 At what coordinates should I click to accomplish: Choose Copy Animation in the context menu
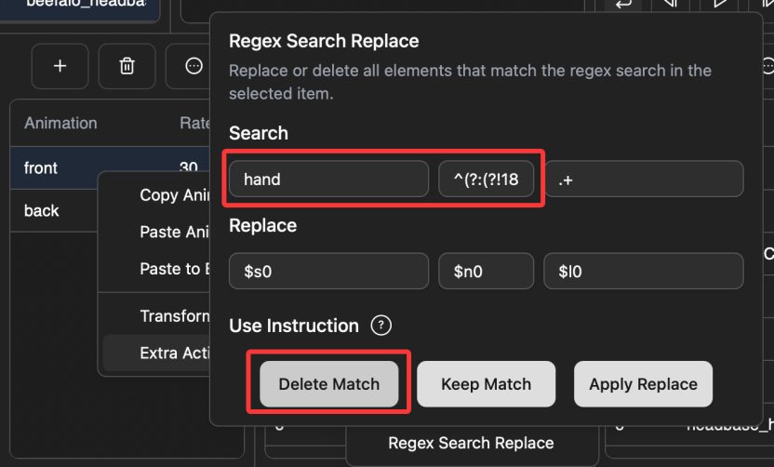(x=171, y=195)
